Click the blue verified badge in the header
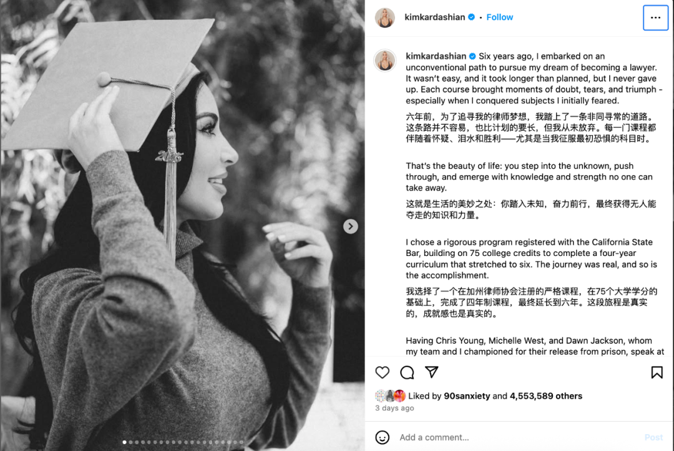 coord(472,17)
